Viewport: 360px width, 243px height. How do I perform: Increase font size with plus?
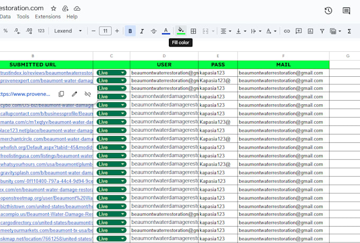[x=117, y=31]
